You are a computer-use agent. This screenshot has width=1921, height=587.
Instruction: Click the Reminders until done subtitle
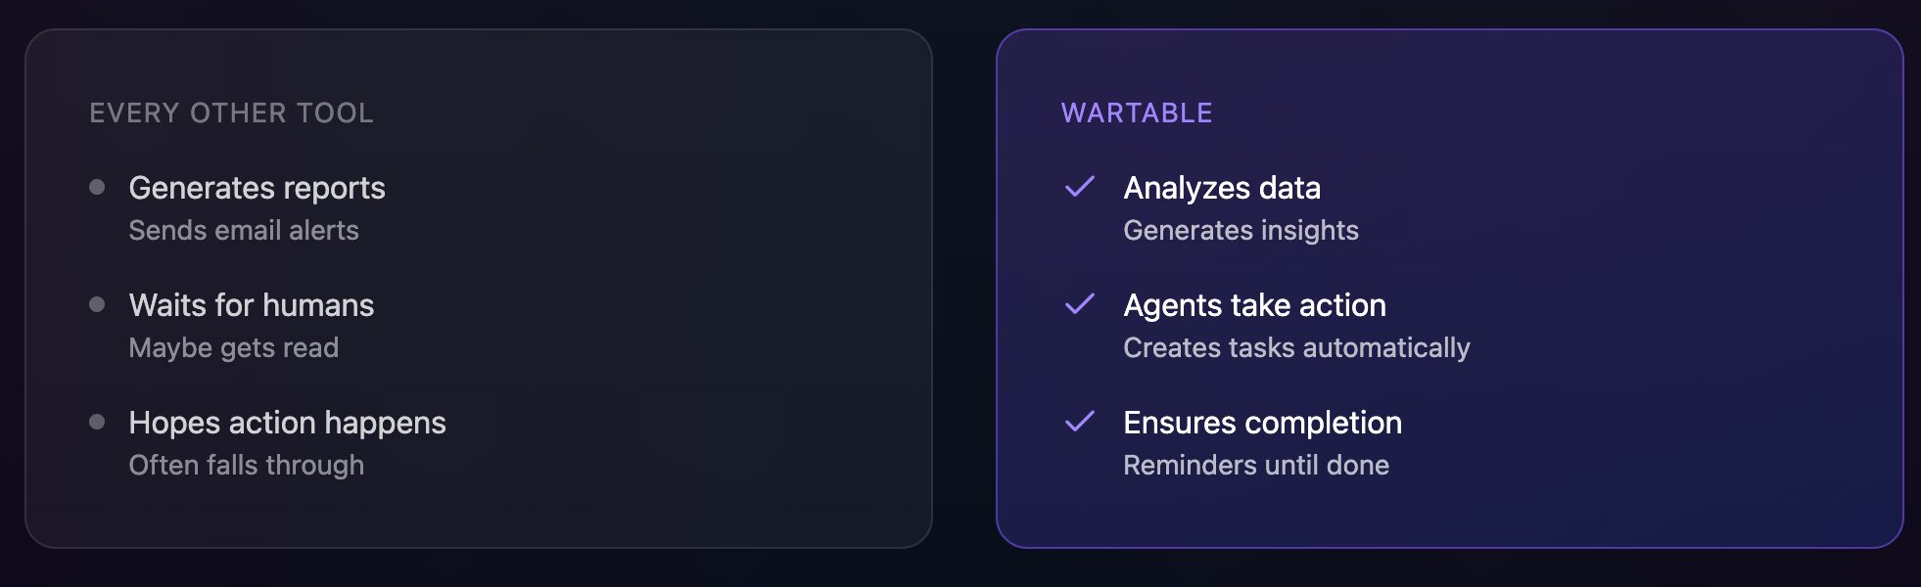1255,466
